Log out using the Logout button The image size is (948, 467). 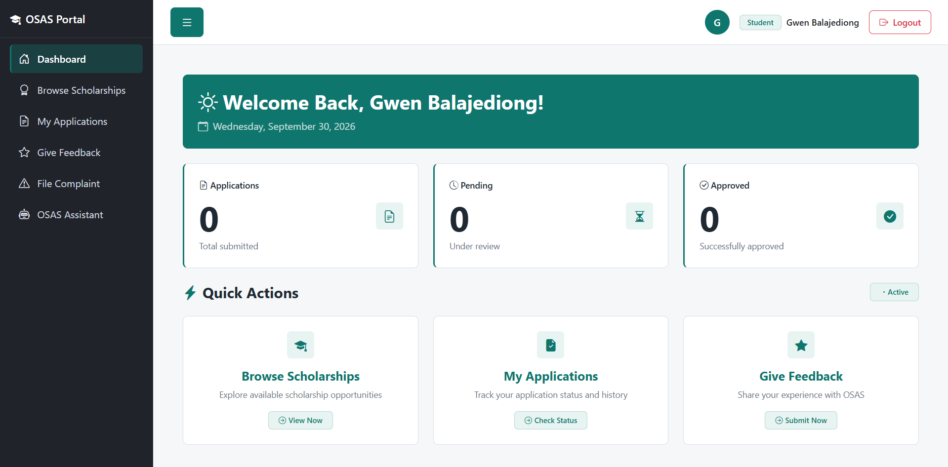900,22
